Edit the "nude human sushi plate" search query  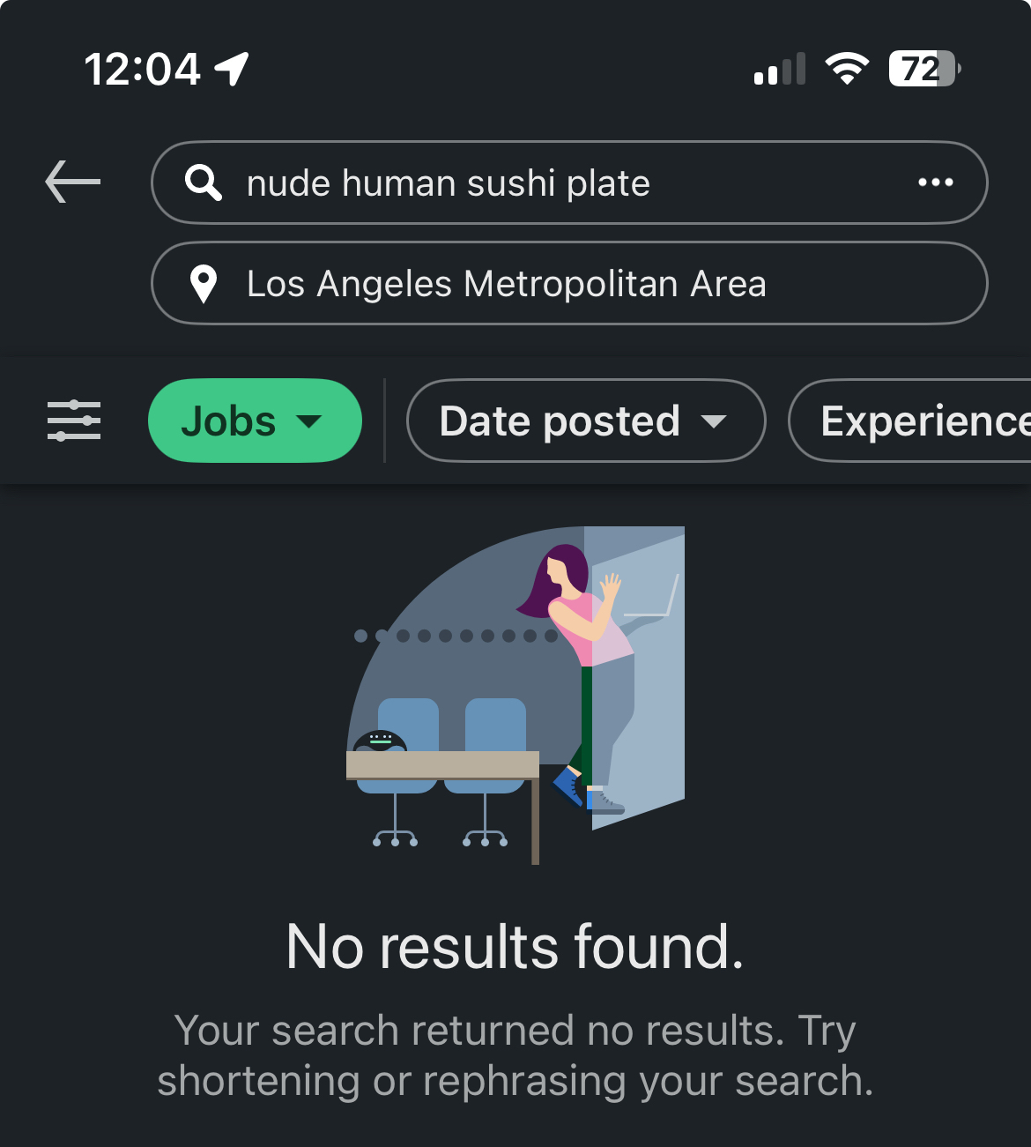click(x=448, y=183)
